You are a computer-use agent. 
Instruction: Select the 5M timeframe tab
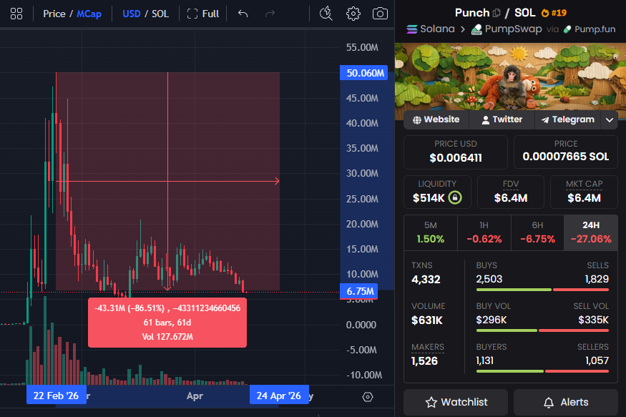pyautogui.click(x=431, y=232)
